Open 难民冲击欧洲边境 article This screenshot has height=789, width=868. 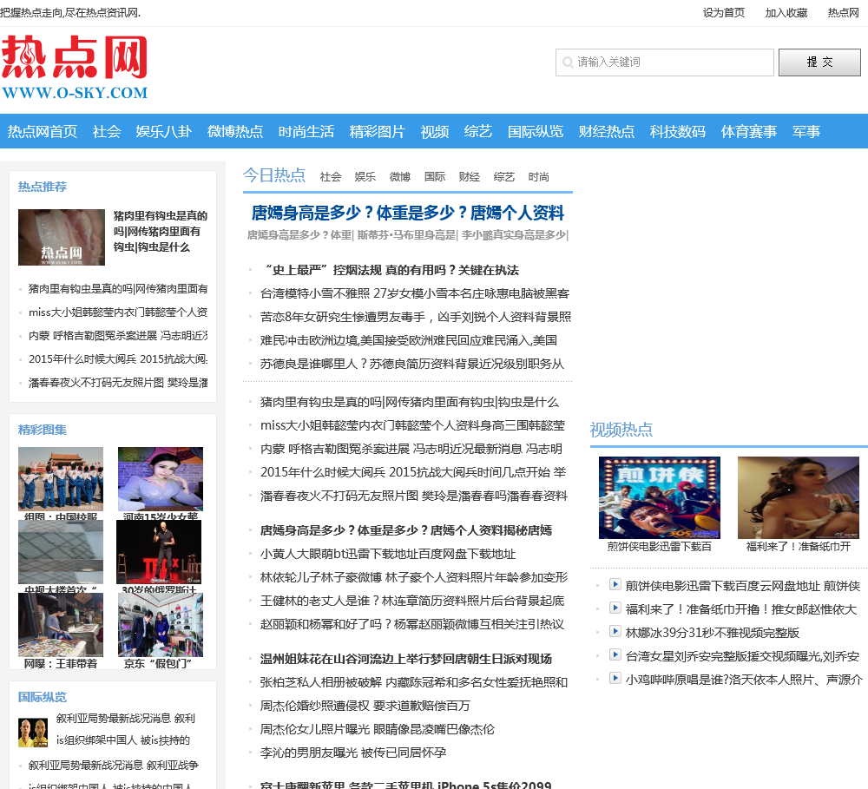(x=409, y=340)
